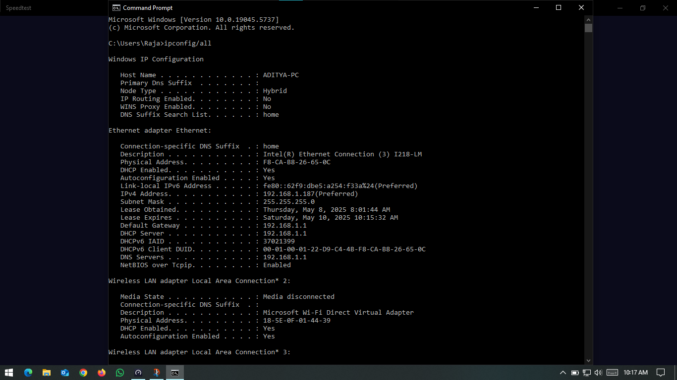Open WhatsApp from the taskbar
The height and width of the screenshot is (380, 677).
120,373
